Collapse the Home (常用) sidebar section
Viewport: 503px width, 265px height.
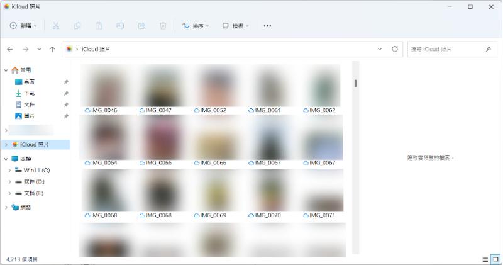(6, 70)
